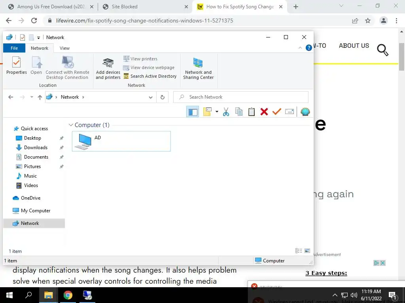Open the Chrome profile avatar

pyautogui.click(x=384, y=21)
